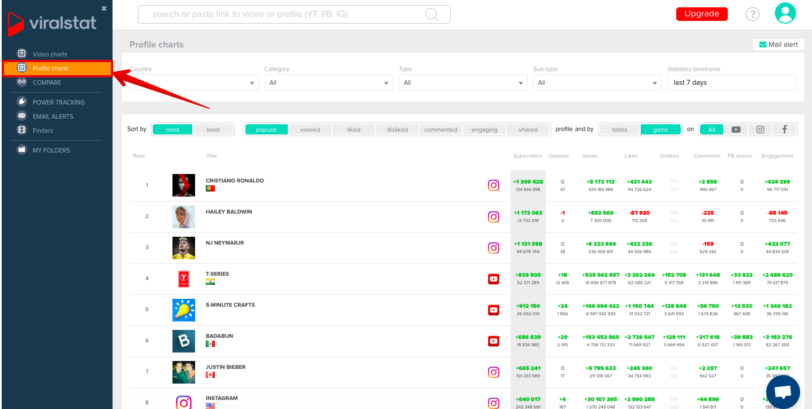Image resolution: width=812 pixels, height=409 pixels.
Task: Open the HAILEY BALDWIN profile title
Action: tap(229, 212)
